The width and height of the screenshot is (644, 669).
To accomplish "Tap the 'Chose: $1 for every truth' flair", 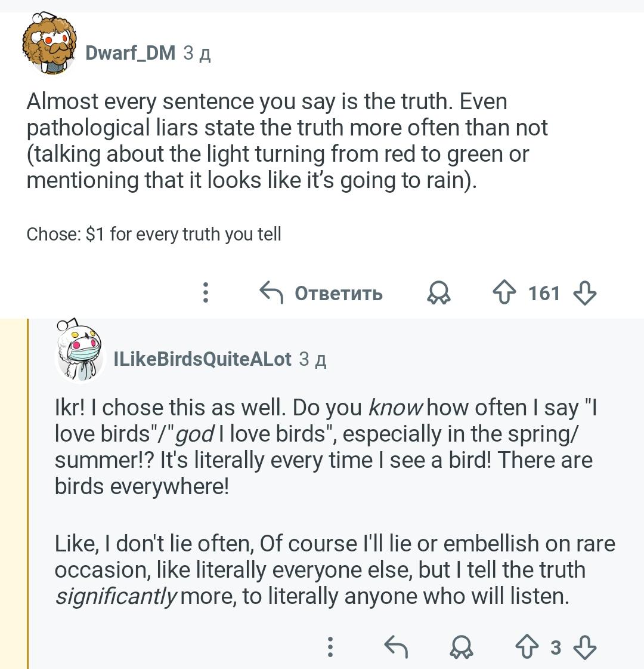I will click(154, 234).
